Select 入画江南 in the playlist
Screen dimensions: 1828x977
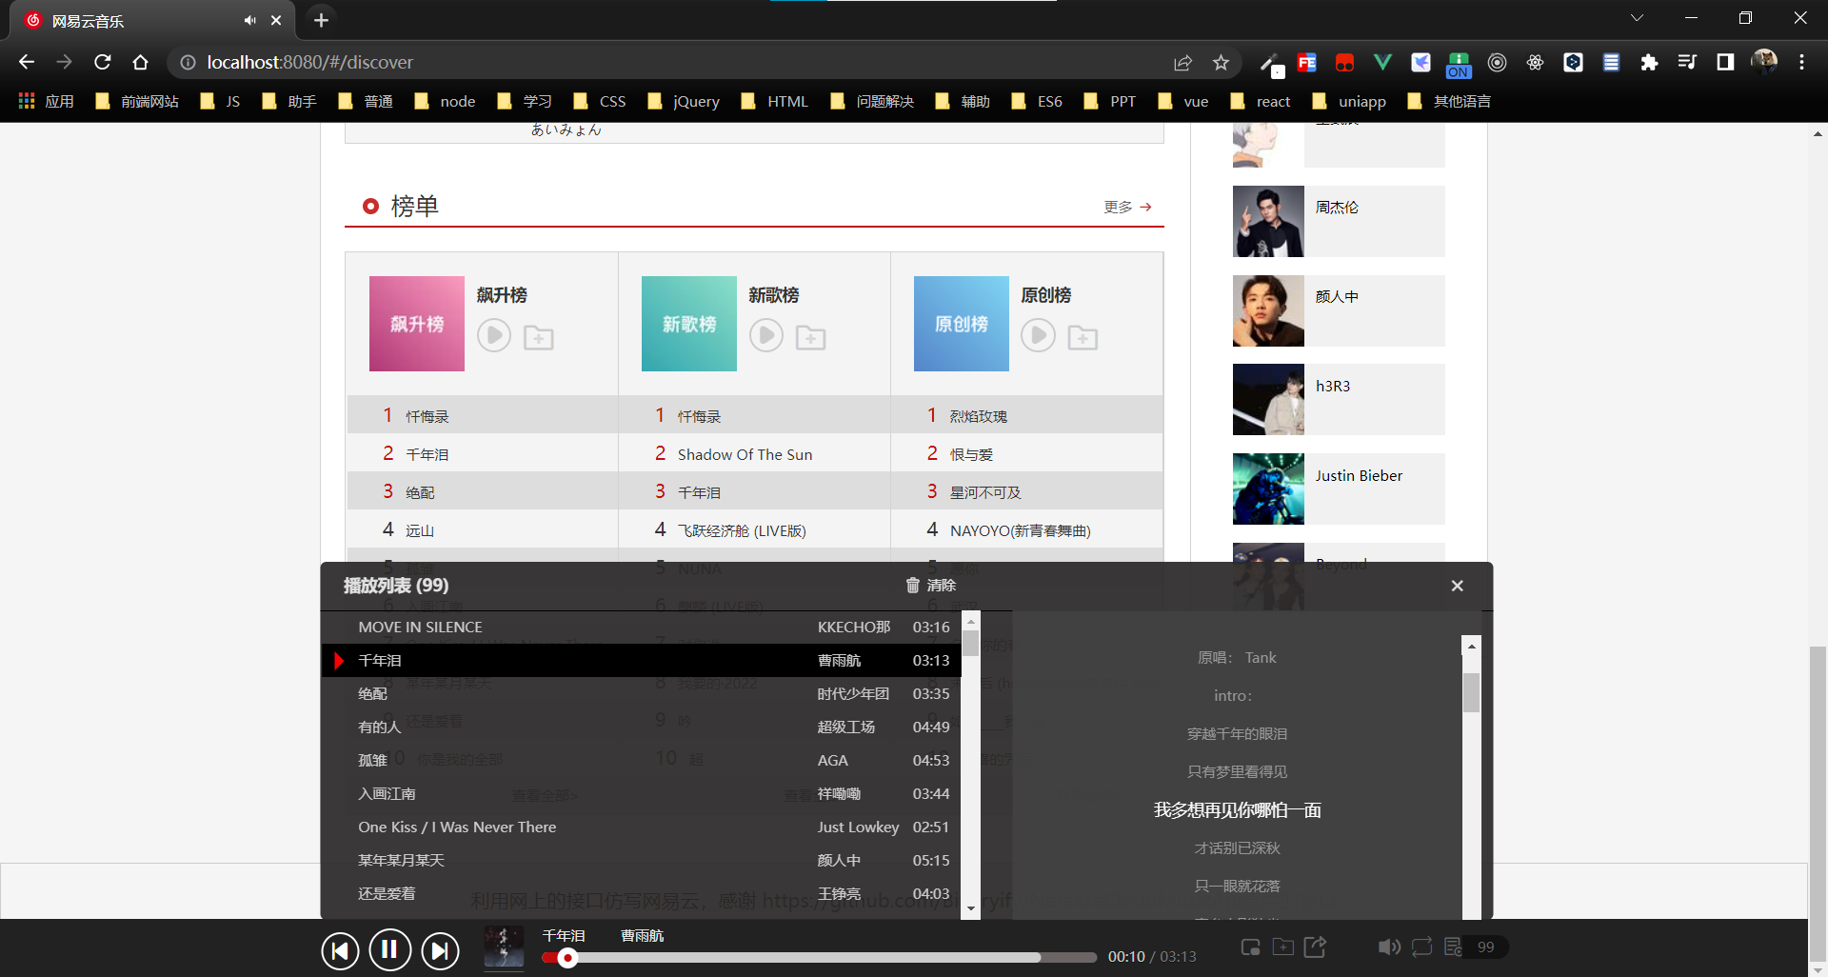(x=642, y=793)
